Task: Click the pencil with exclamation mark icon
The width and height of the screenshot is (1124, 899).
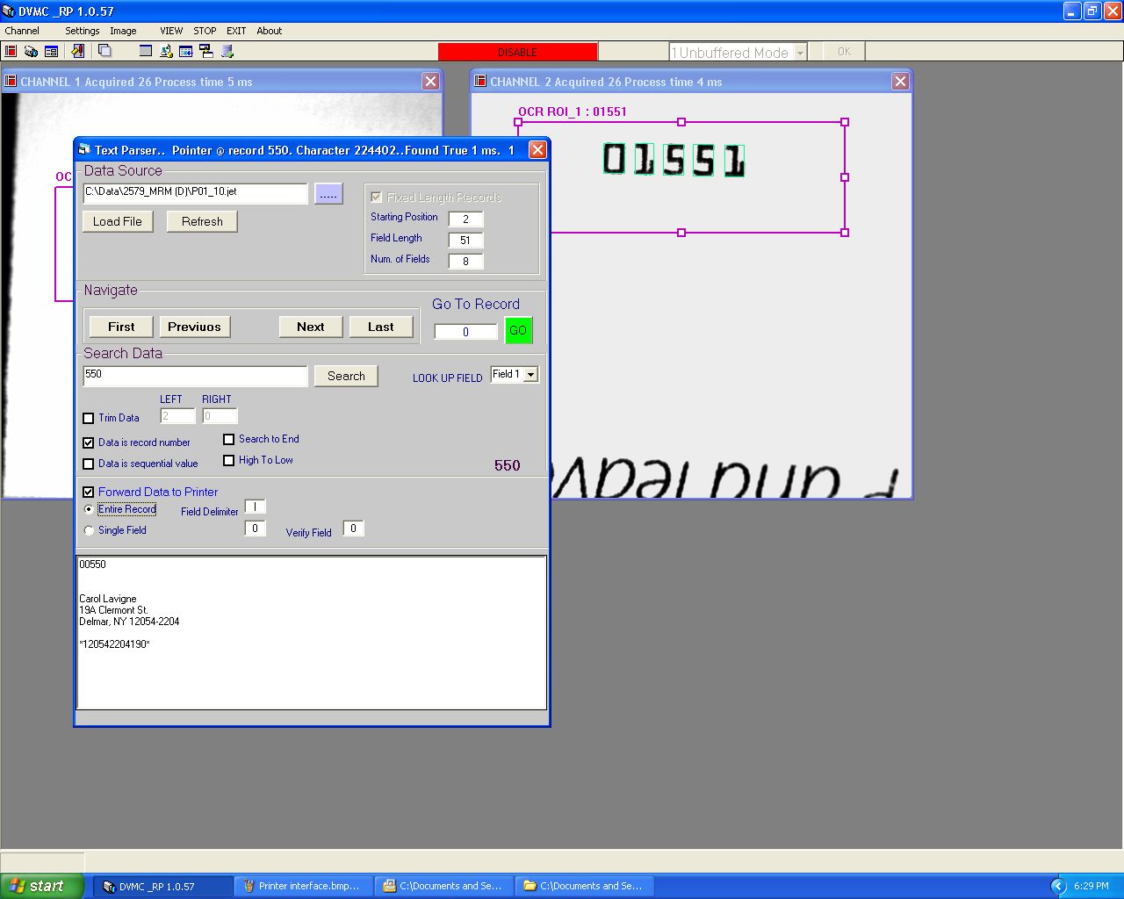Action: (x=78, y=52)
